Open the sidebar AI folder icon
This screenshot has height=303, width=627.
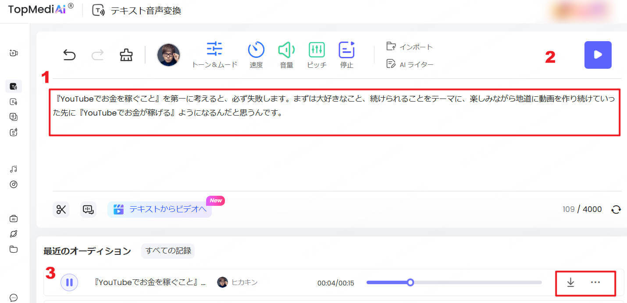(14, 218)
